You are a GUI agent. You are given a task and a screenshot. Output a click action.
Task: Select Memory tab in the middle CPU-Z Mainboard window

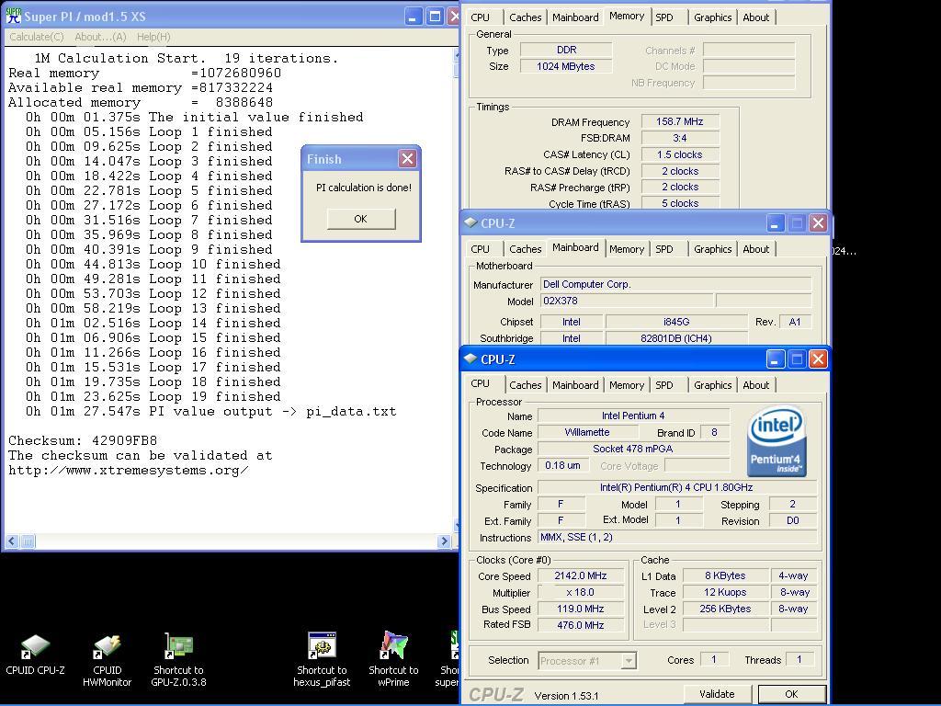627,248
